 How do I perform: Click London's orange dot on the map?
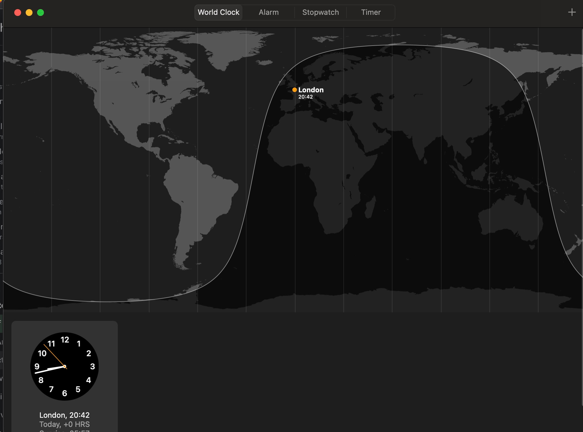click(x=294, y=90)
